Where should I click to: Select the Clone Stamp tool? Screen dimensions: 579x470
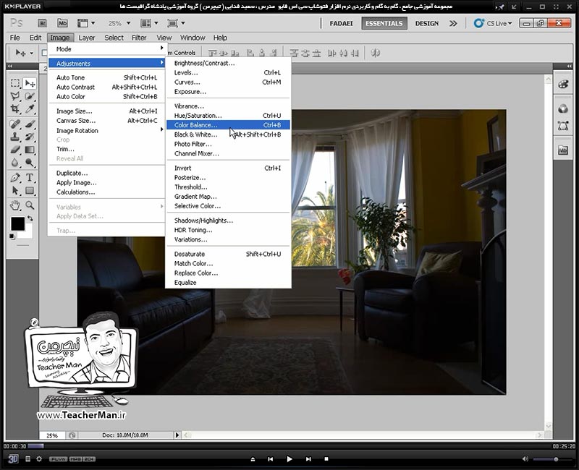14,137
